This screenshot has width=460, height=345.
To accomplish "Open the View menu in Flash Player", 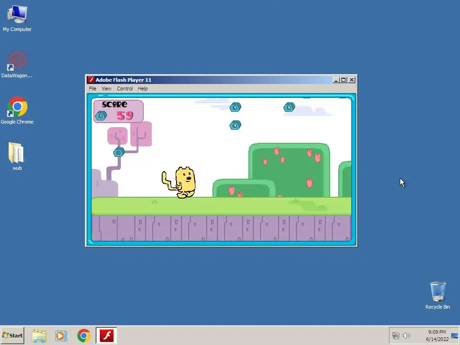I will pyautogui.click(x=106, y=88).
